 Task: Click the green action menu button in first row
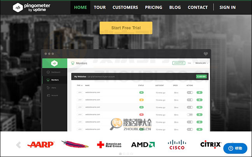199,92
